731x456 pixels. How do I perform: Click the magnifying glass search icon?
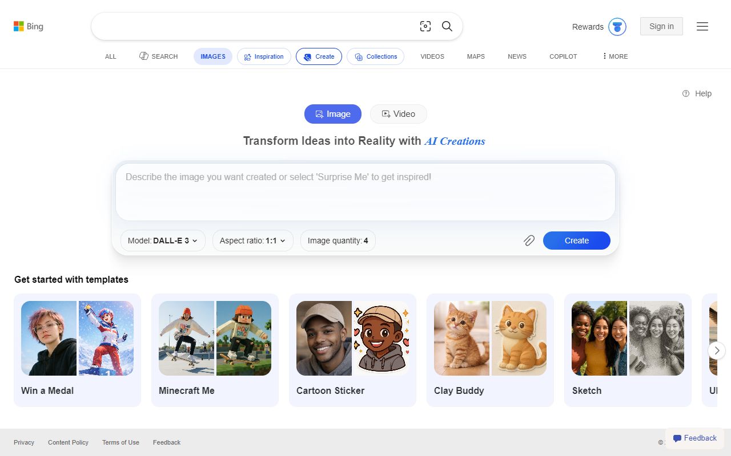[x=447, y=26]
